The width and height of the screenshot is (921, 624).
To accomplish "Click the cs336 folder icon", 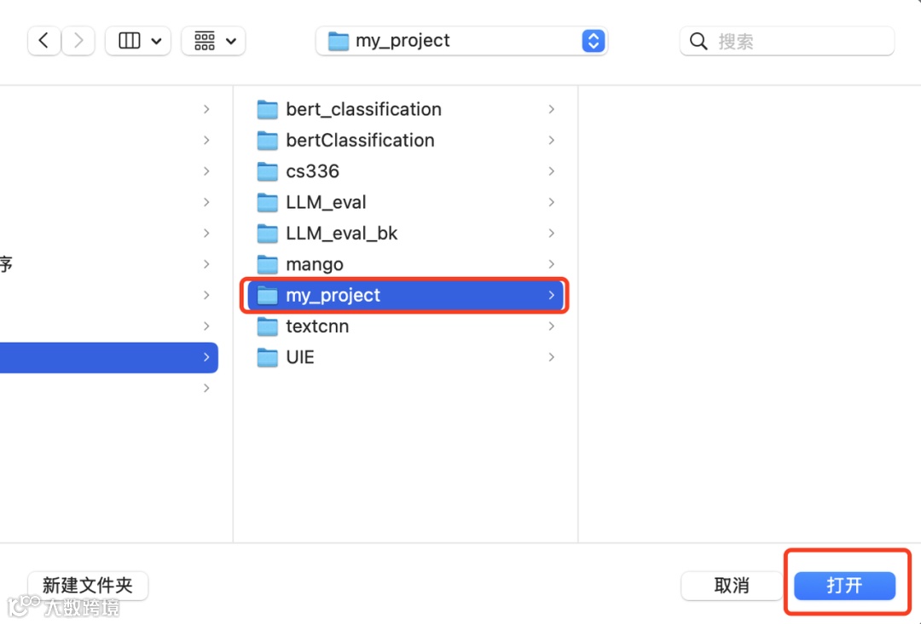I will coord(268,171).
